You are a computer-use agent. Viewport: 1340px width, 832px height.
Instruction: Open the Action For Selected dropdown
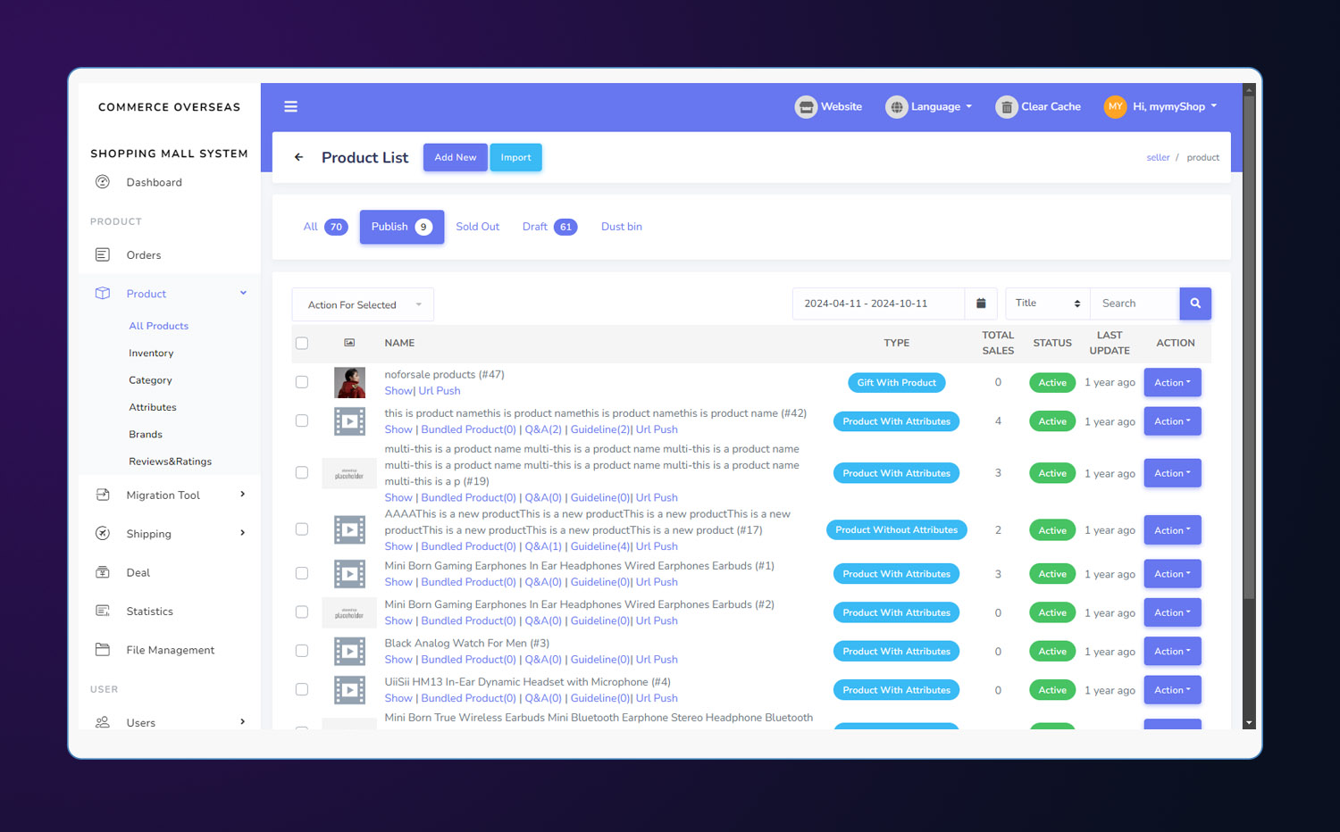tap(363, 304)
